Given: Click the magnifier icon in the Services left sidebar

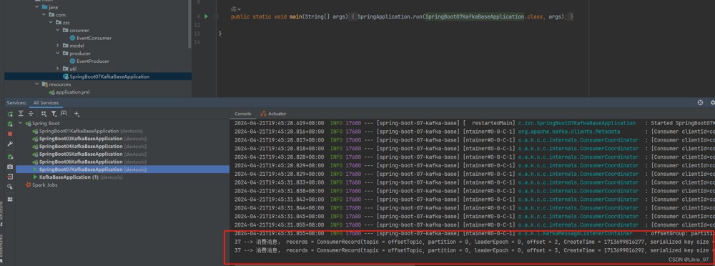Looking at the screenshot, I should coord(10,187).
